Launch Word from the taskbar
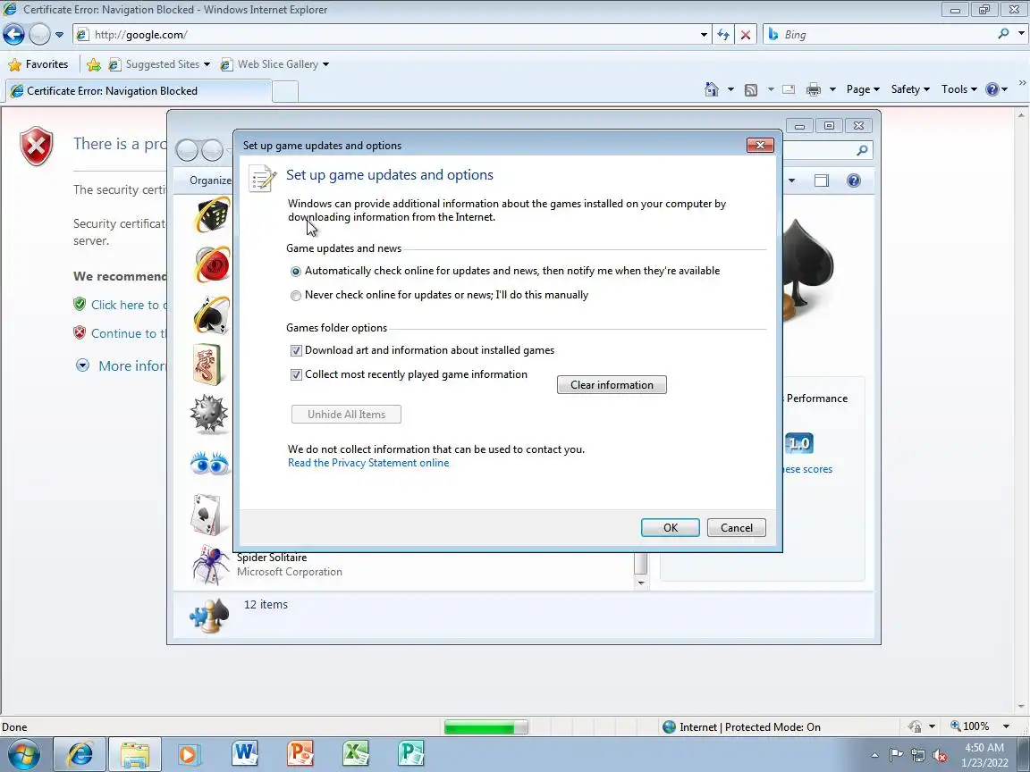Screen dimensions: 1030x772 click(244, 754)
